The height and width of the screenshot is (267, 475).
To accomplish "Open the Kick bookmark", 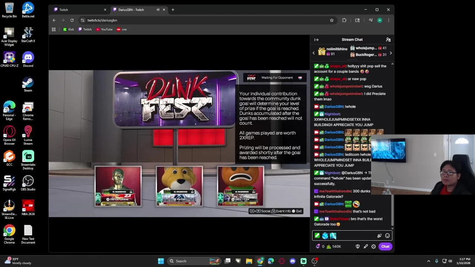I will click(x=68, y=29).
